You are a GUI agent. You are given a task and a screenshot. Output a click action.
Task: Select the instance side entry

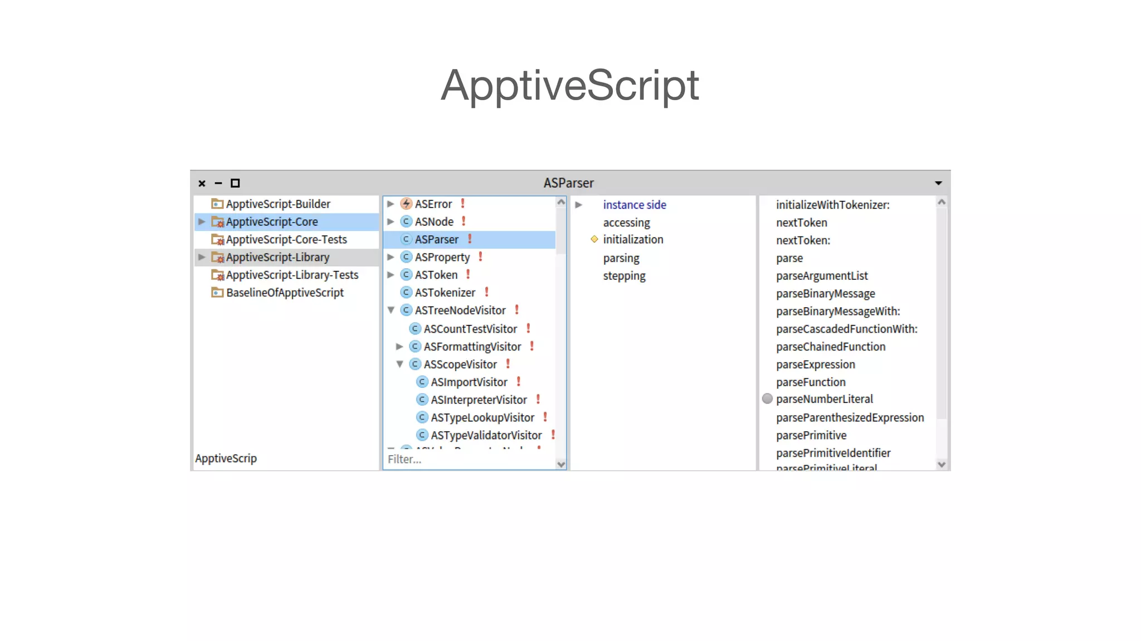[x=634, y=205]
